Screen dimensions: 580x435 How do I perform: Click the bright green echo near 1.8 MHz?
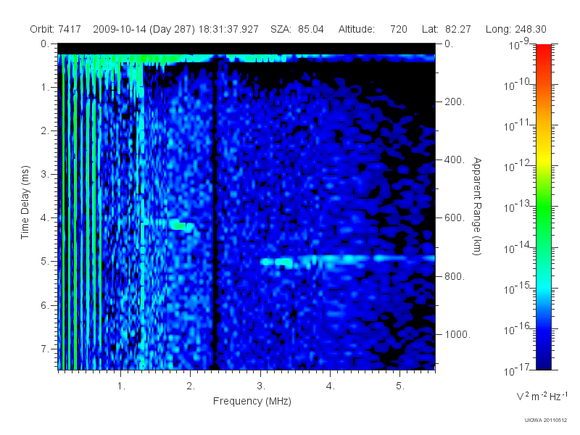[178, 225]
